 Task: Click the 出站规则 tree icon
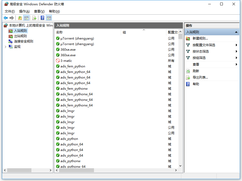pyautogui.click(x=11, y=36)
